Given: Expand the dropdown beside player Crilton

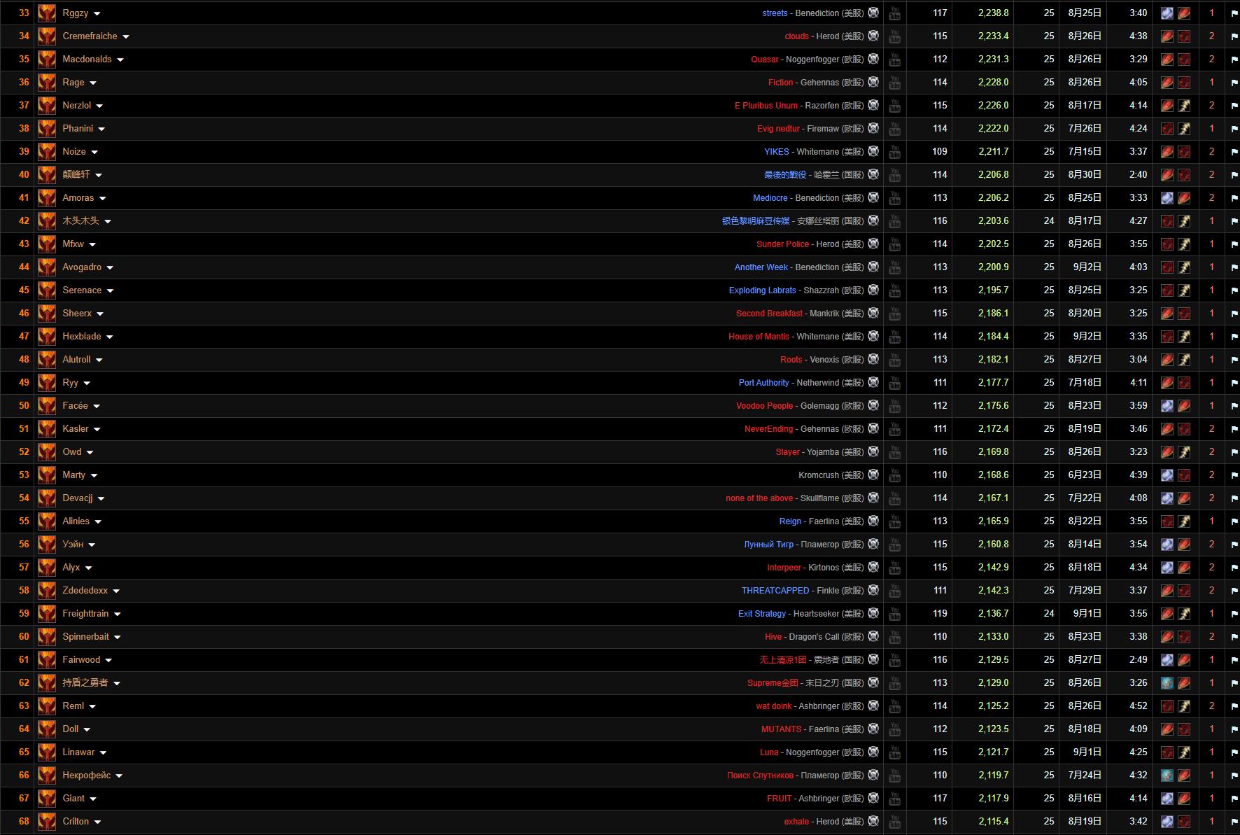Looking at the screenshot, I should click(x=97, y=822).
